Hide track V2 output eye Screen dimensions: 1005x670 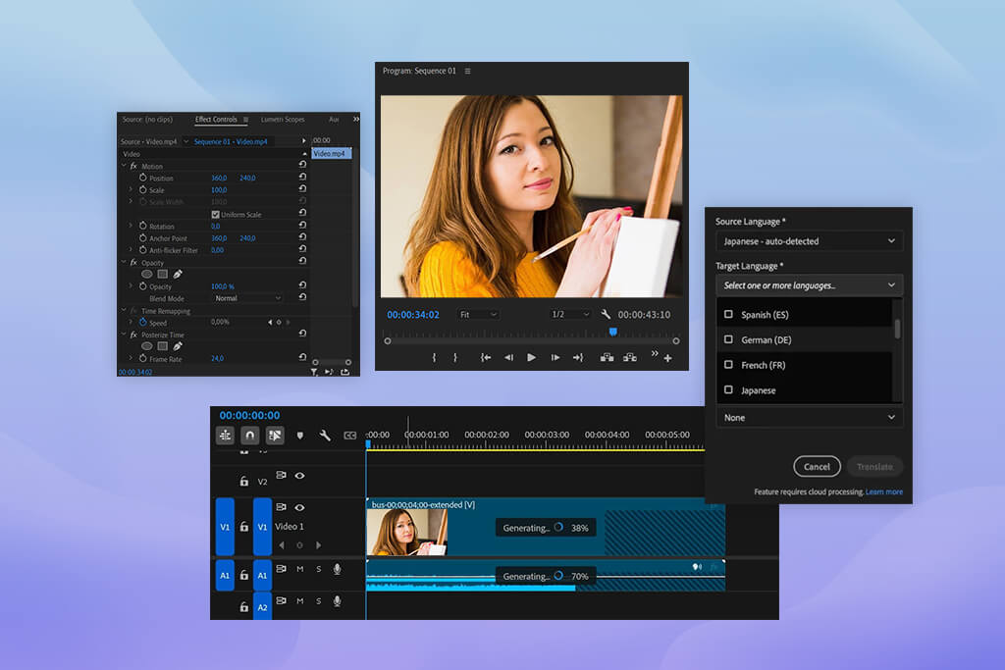click(x=299, y=475)
